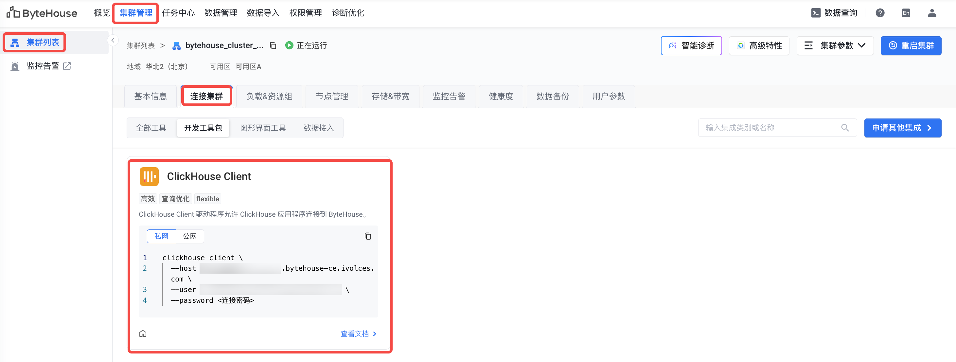Image resolution: width=956 pixels, height=362 pixels.
Task: Collapse the left sidebar panel
Action: pos(113,40)
